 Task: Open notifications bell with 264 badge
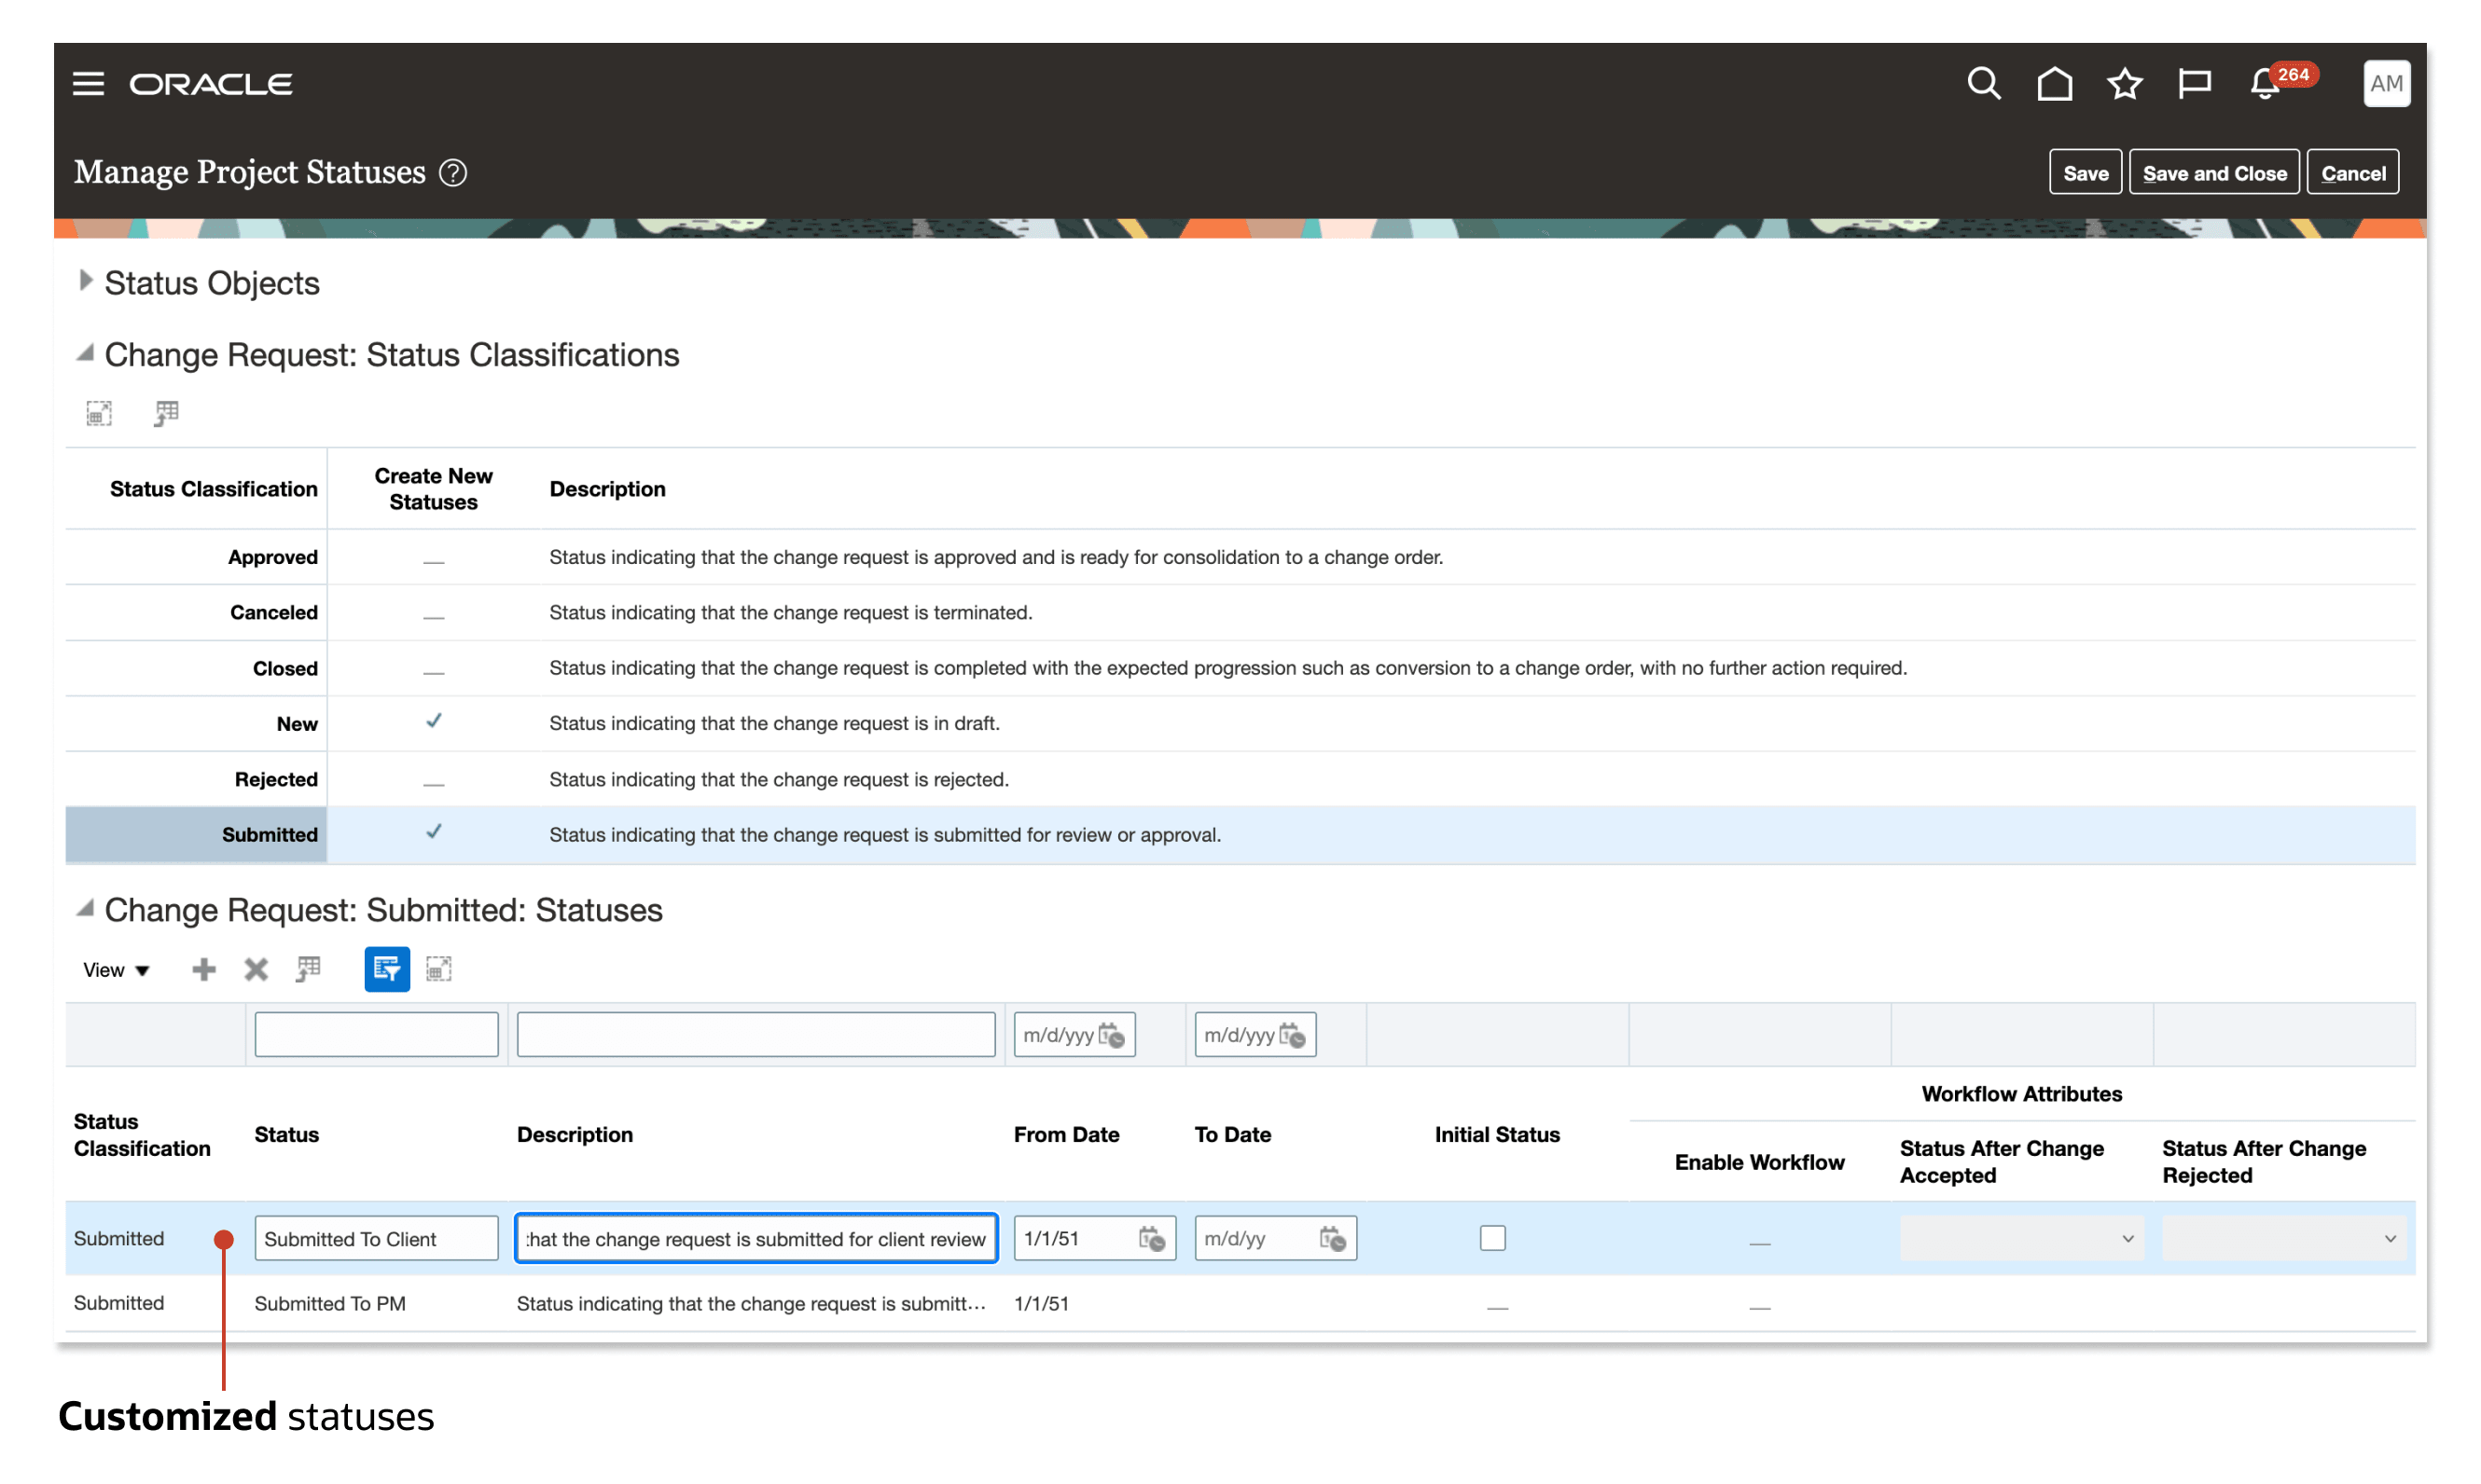[x=2266, y=84]
